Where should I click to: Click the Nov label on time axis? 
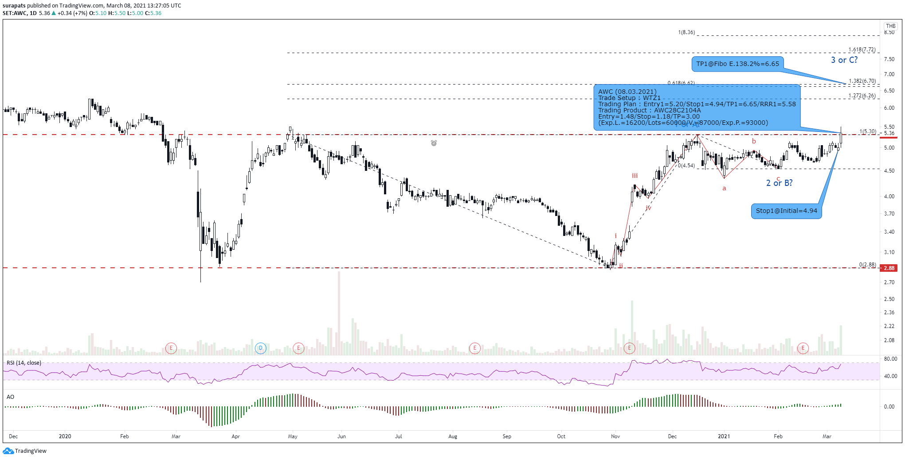click(x=615, y=436)
